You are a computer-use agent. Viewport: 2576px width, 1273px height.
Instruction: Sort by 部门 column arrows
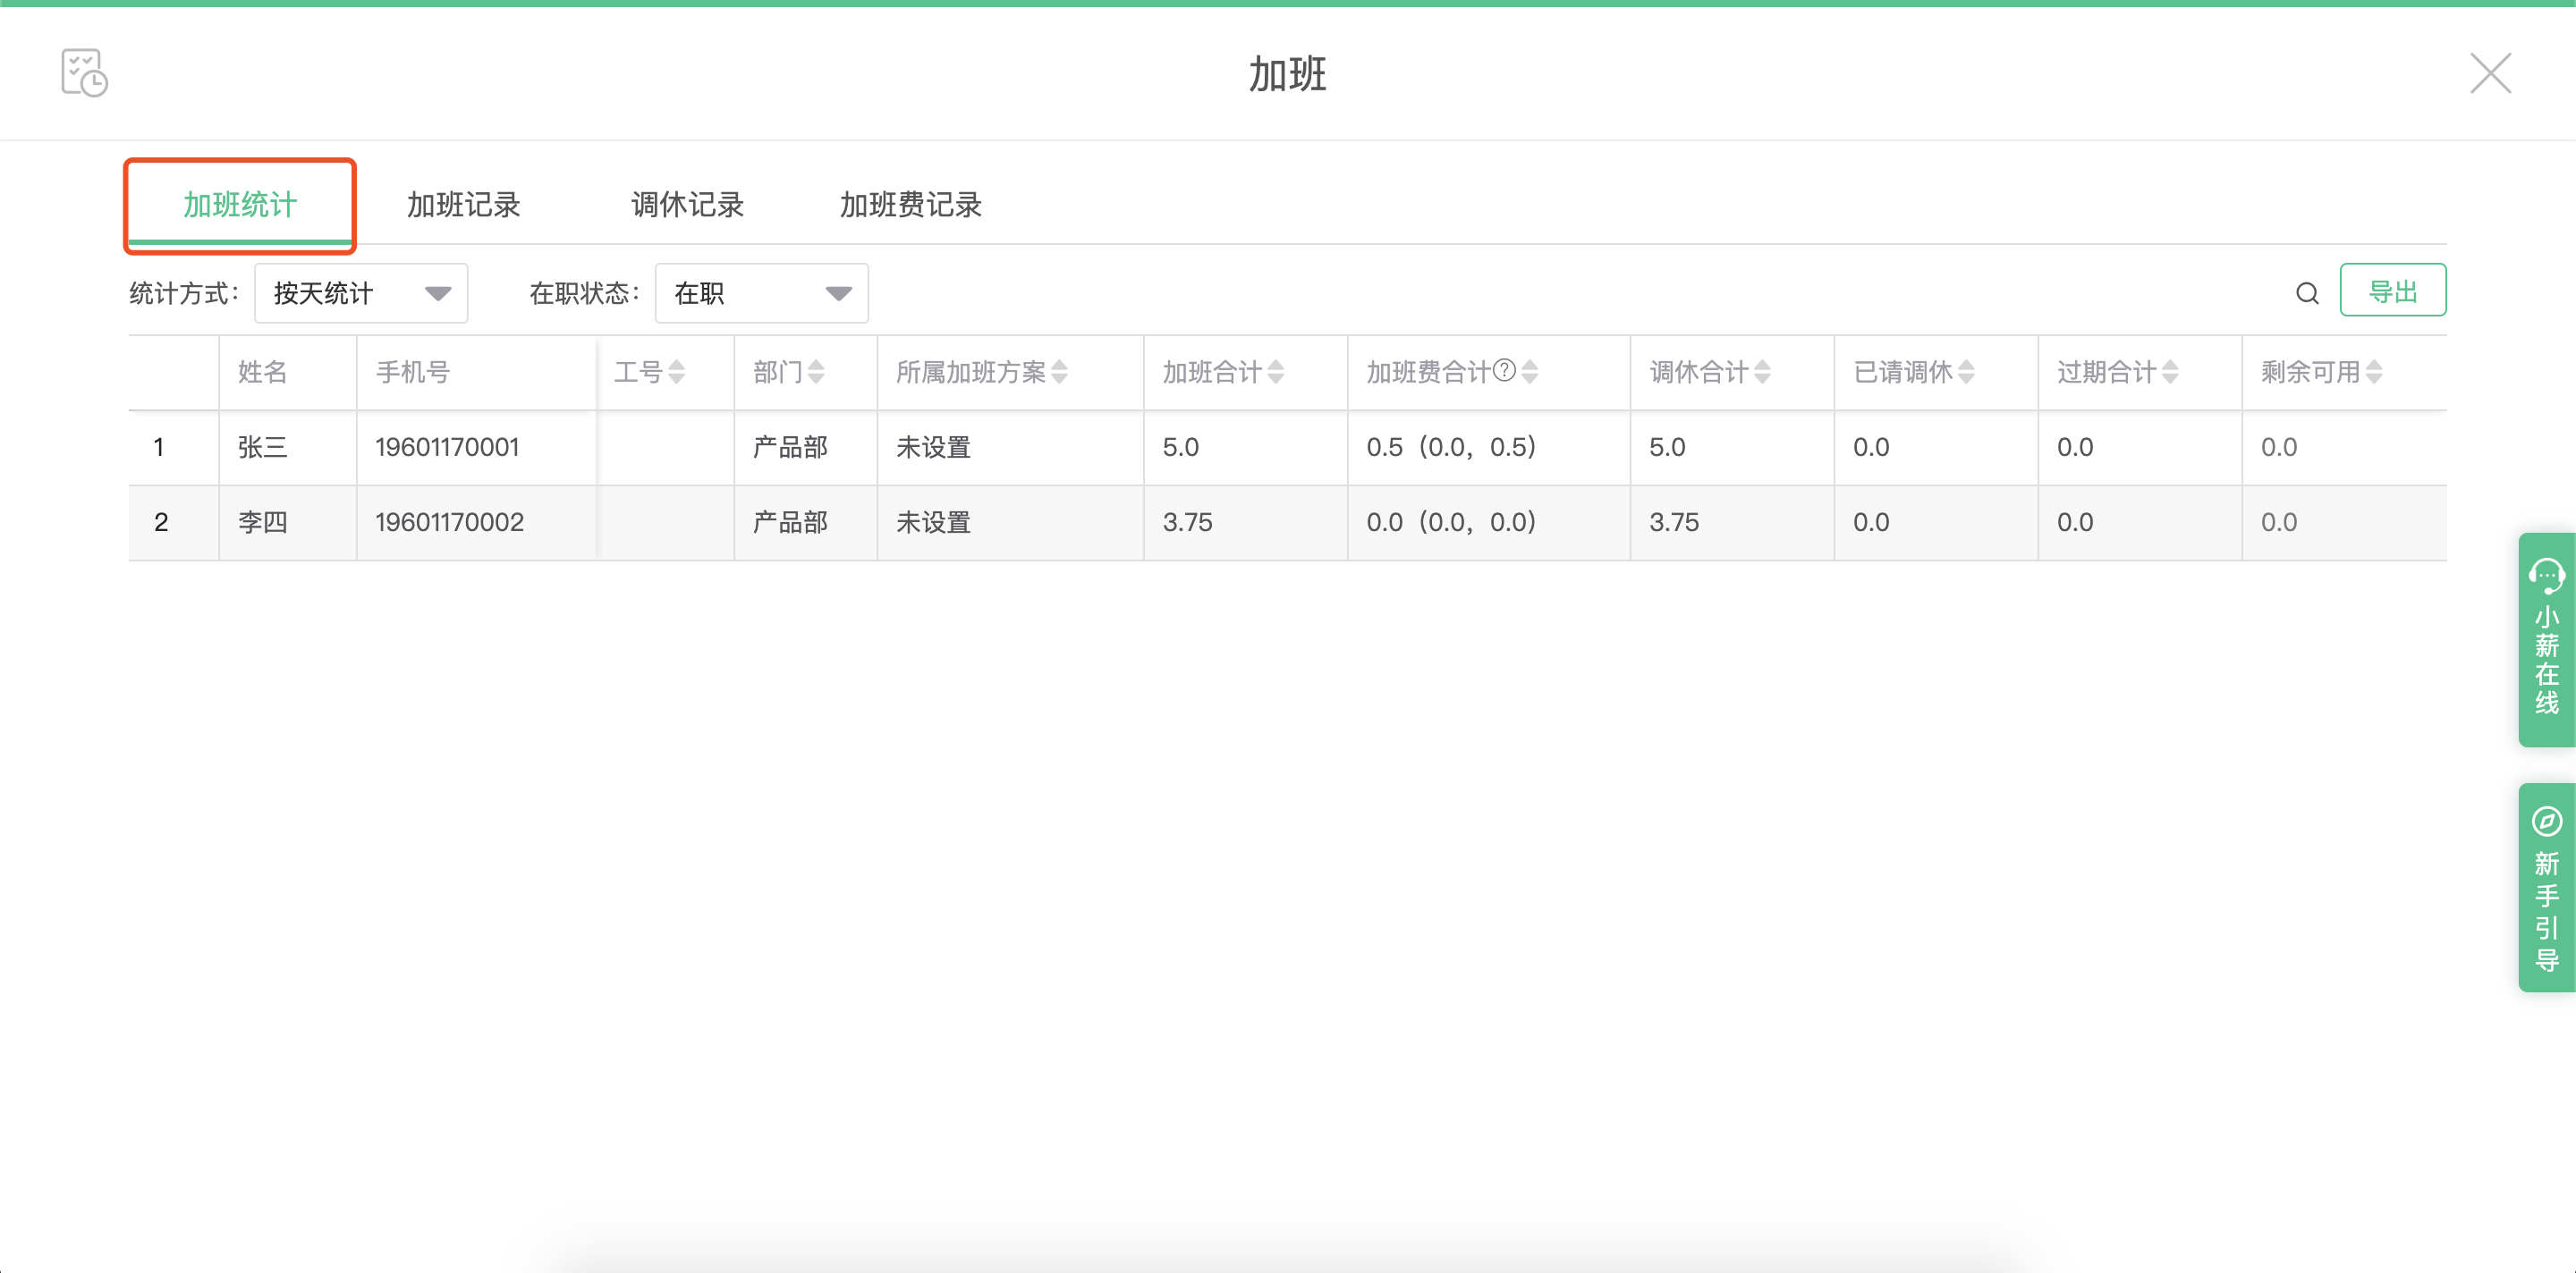(816, 372)
